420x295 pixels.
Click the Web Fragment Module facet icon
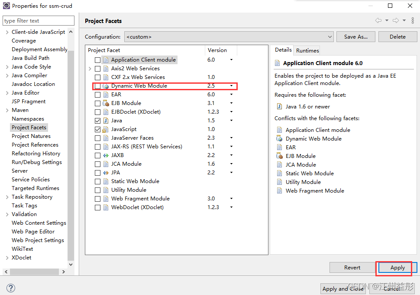click(106, 199)
